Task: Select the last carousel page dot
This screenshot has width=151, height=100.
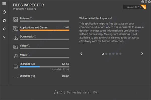Action: coord(120,54)
